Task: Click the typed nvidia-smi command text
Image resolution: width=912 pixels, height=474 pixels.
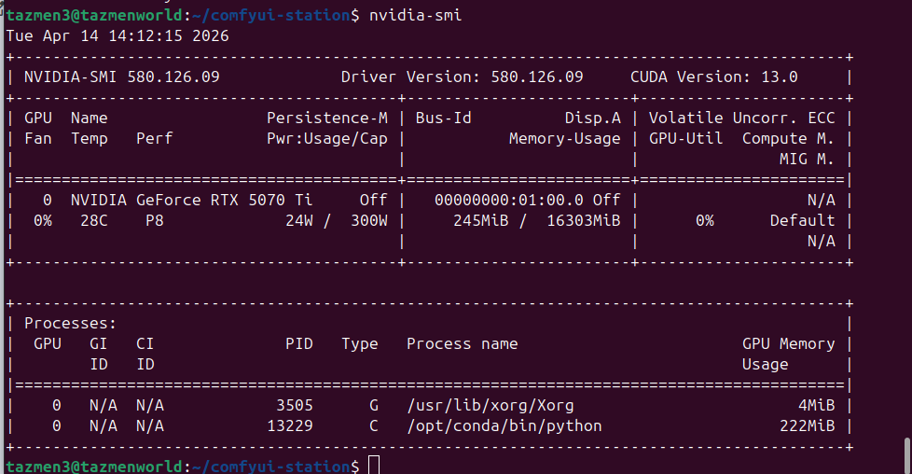Action: click(415, 16)
